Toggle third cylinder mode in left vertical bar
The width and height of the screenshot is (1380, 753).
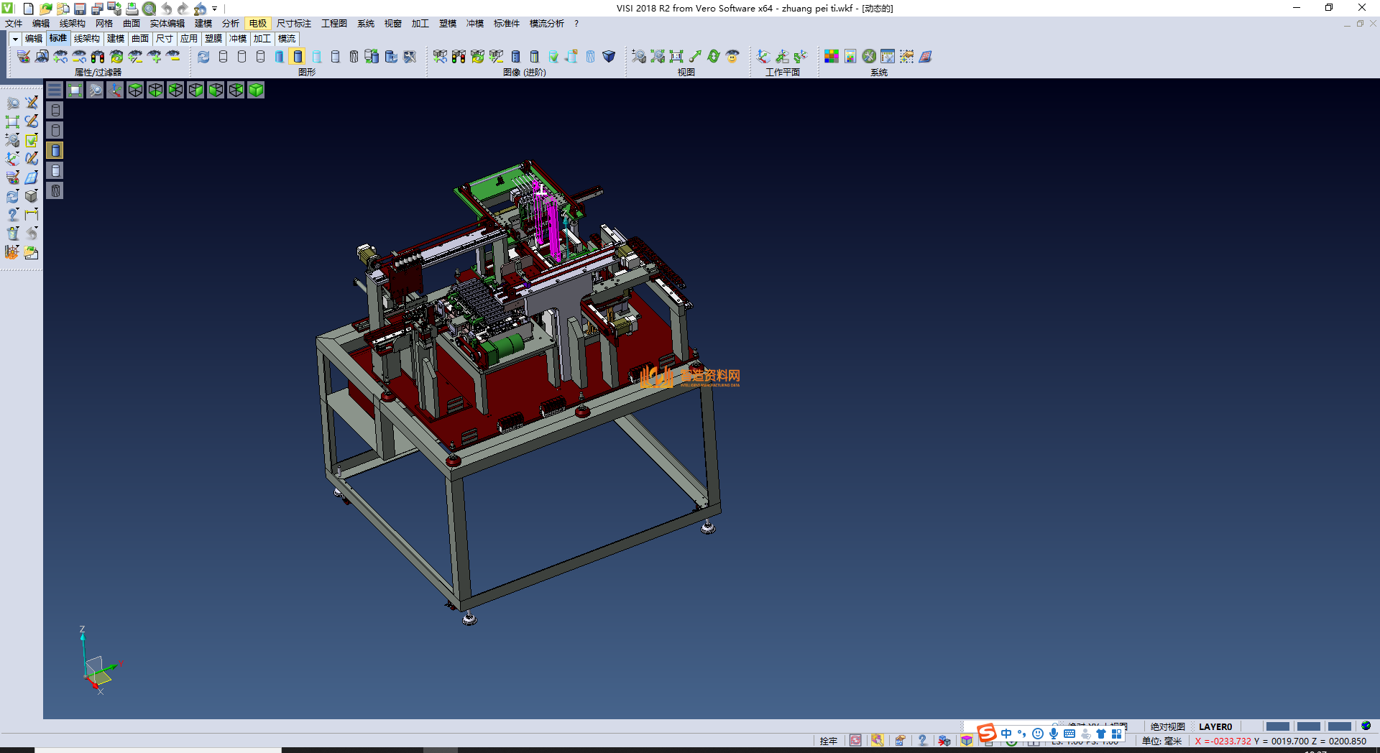pos(55,150)
